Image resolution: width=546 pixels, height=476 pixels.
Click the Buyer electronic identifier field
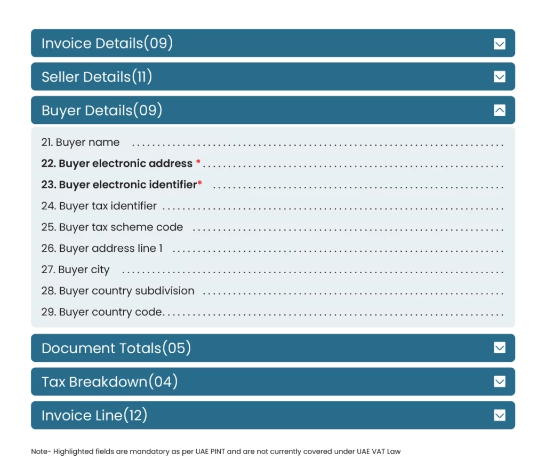[x=119, y=185]
